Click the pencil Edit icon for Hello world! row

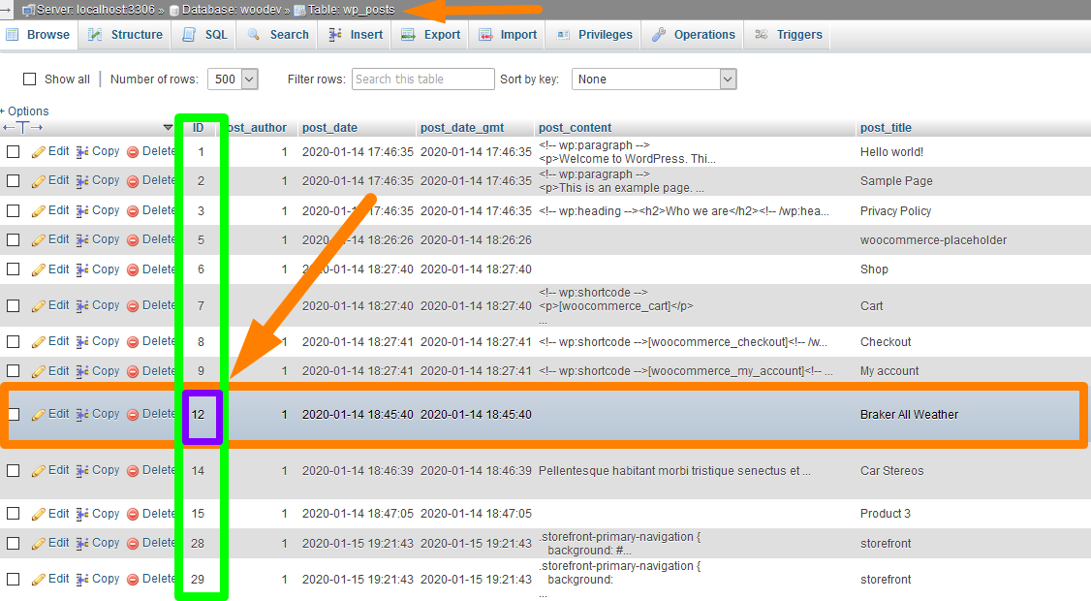tap(39, 152)
